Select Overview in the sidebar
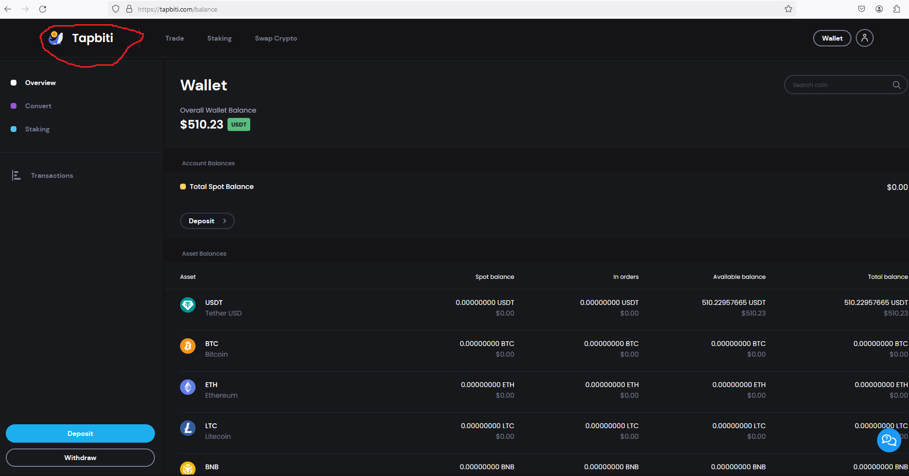The width and height of the screenshot is (909, 476). click(40, 83)
